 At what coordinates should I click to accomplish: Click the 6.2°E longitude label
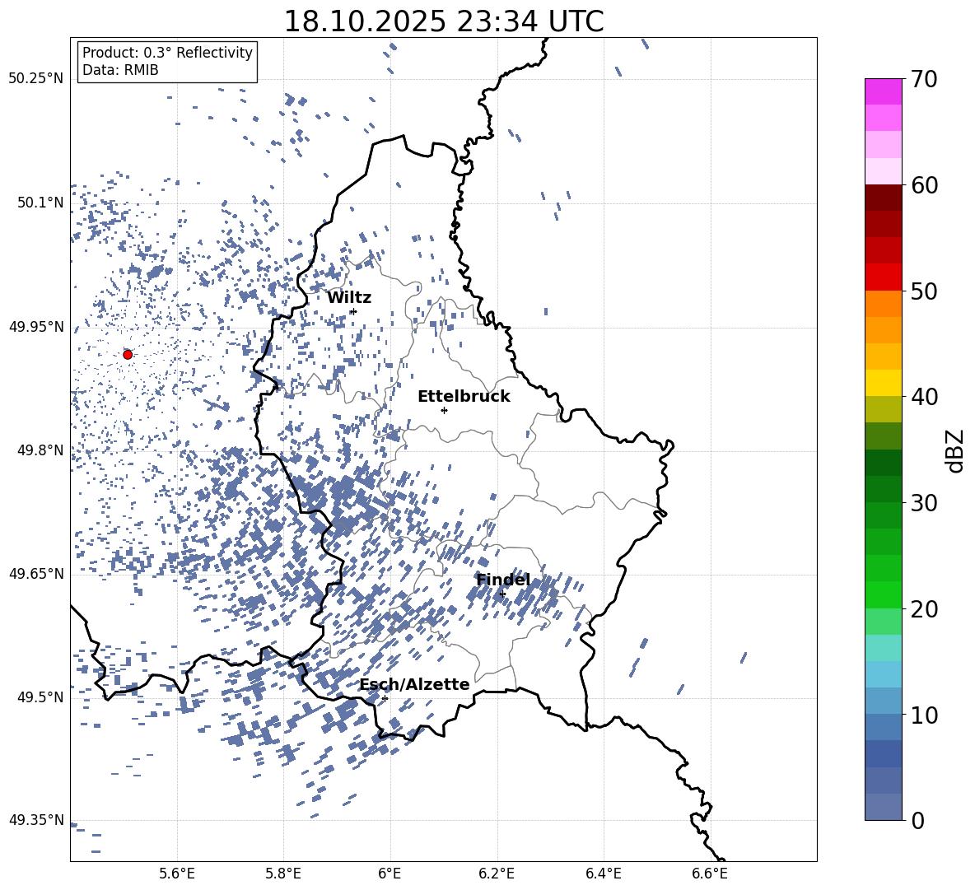[x=497, y=874]
